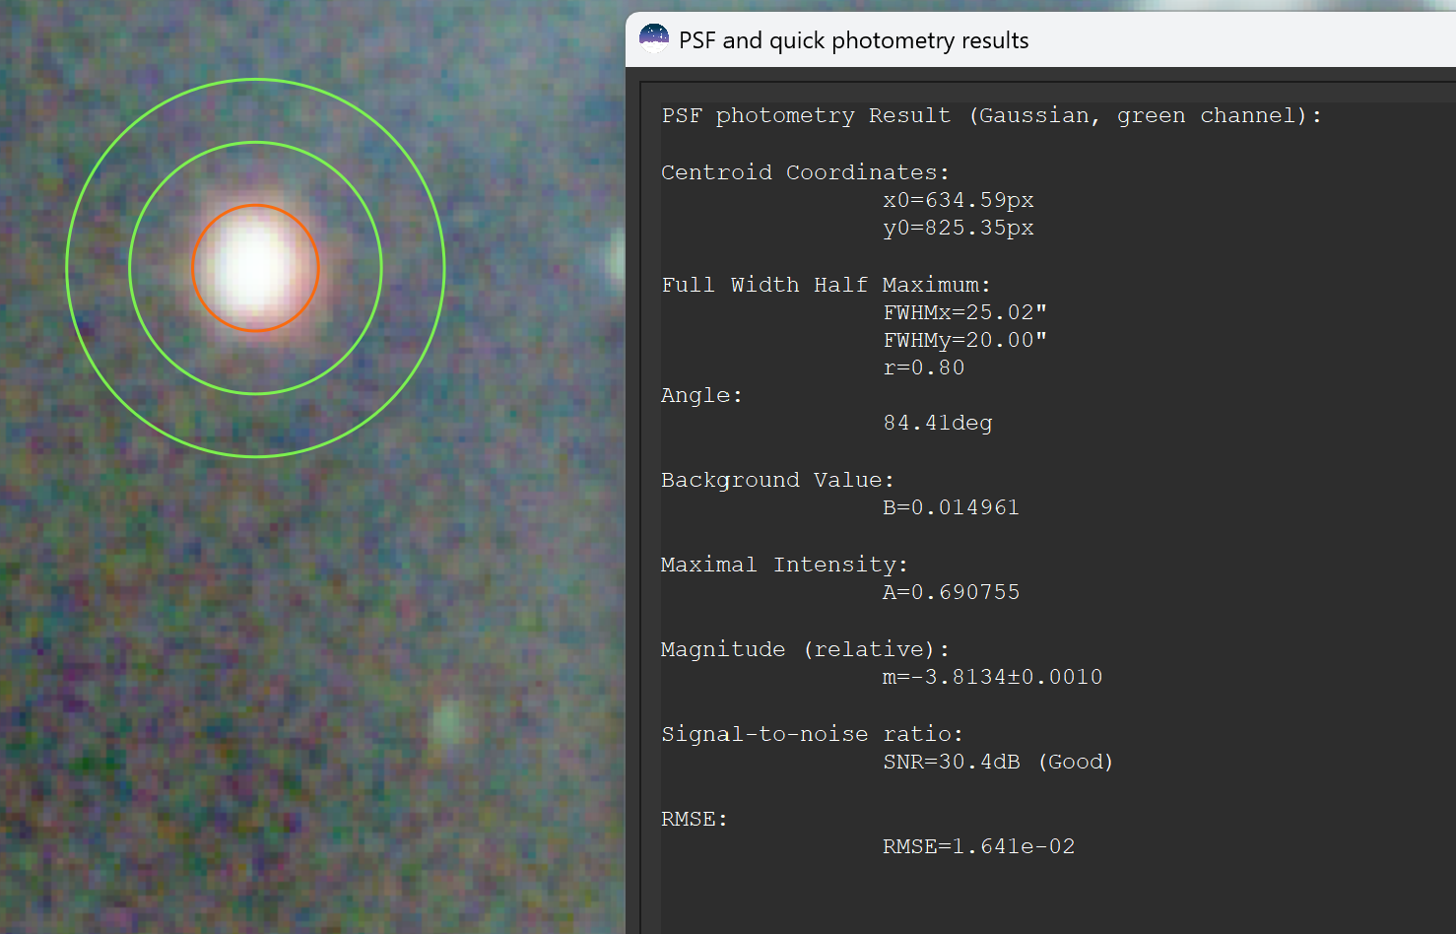This screenshot has width=1456, height=934.
Task: Click the RMSE=1.641e-02 value
Action: click(978, 846)
